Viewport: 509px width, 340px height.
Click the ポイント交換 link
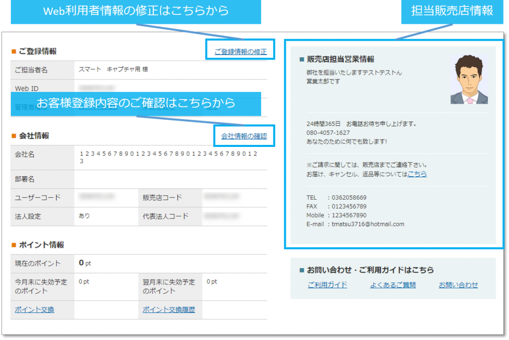(34, 310)
